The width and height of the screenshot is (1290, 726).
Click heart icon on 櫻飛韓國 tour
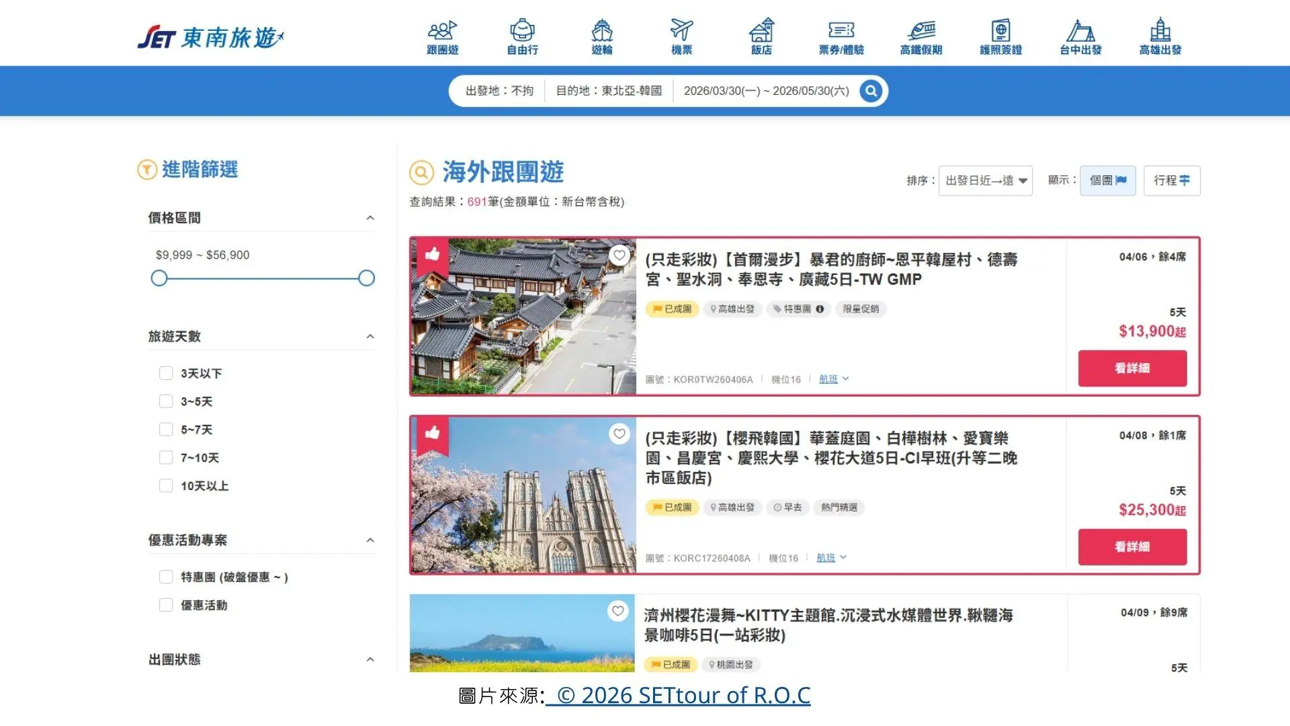(619, 434)
